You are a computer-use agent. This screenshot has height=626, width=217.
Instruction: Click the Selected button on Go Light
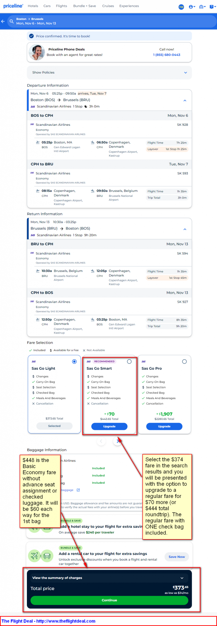[54, 426]
